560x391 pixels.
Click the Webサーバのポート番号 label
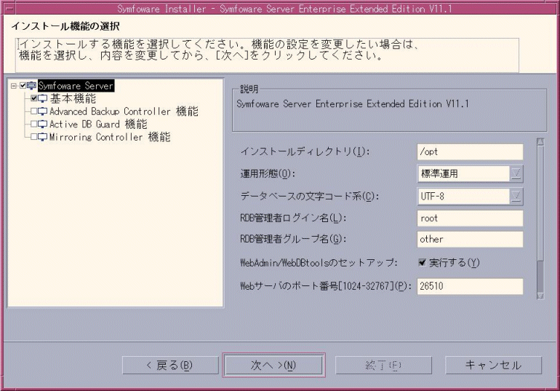tap(326, 286)
